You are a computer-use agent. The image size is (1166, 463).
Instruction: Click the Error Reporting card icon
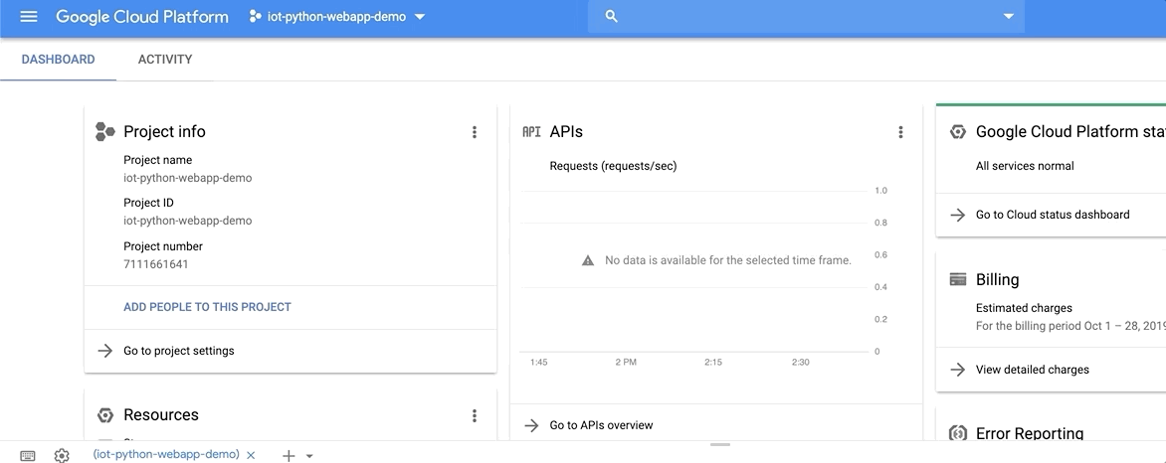pos(958,432)
